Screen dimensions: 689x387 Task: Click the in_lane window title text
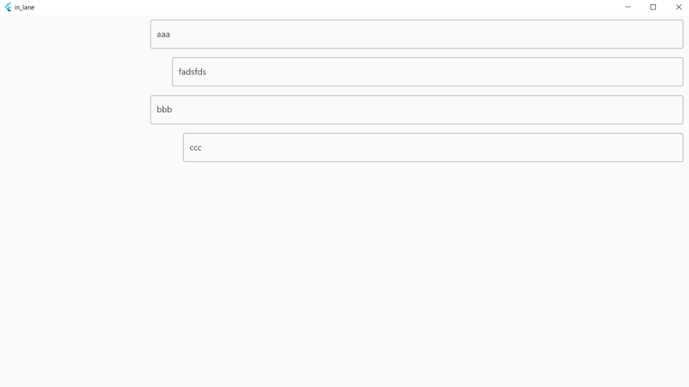click(24, 7)
